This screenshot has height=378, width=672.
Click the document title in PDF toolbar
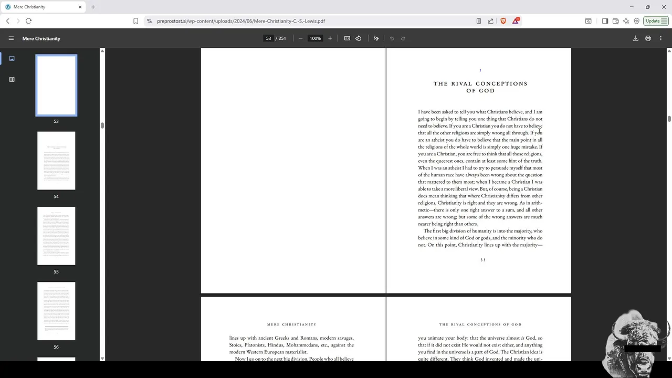click(41, 38)
